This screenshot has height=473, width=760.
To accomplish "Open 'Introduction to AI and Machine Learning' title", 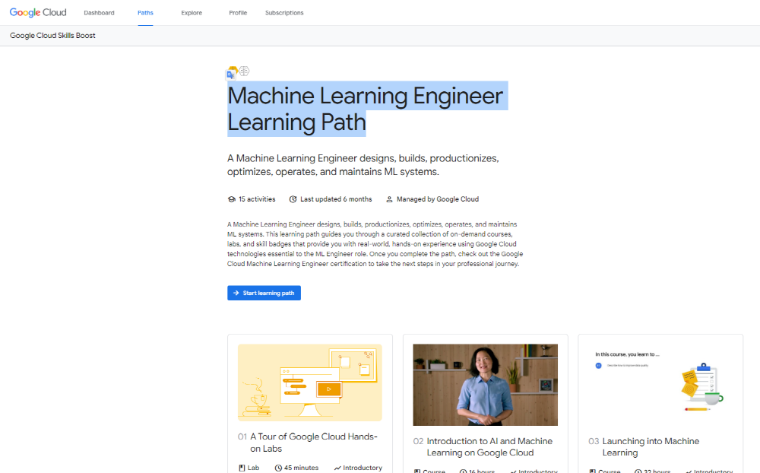I will [x=489, y=447].
